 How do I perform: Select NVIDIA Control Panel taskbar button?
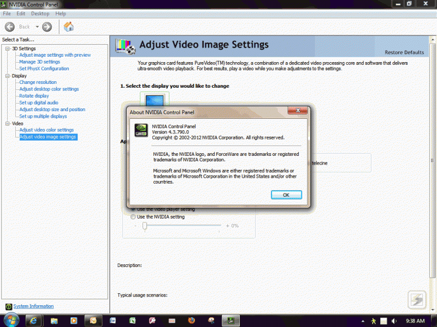point(231,320)
